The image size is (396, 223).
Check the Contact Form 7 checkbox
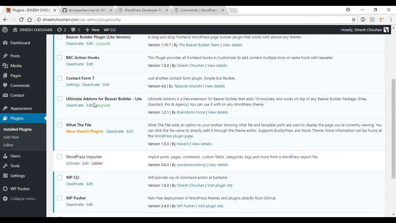point(59,78)
